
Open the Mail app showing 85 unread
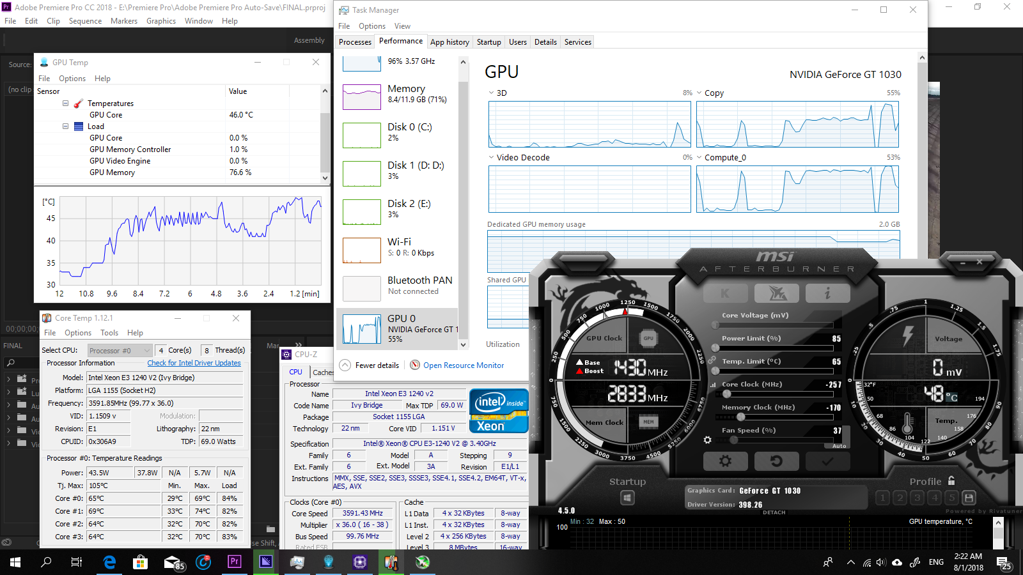point(173,562)
